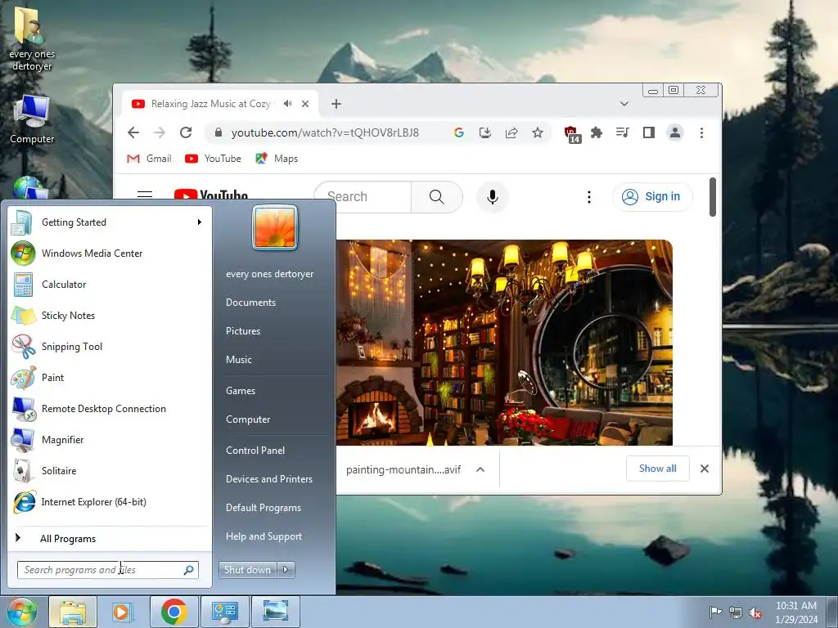Open Gmail bookmark
The height and width of the screenshot is (628, 838).
[x=149, y=159]
